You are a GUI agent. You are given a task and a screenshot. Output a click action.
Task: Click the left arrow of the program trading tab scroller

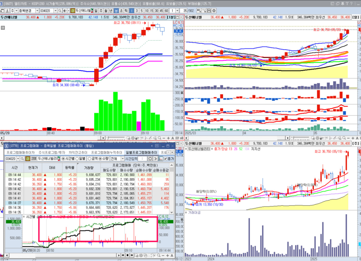click(169, 152)
